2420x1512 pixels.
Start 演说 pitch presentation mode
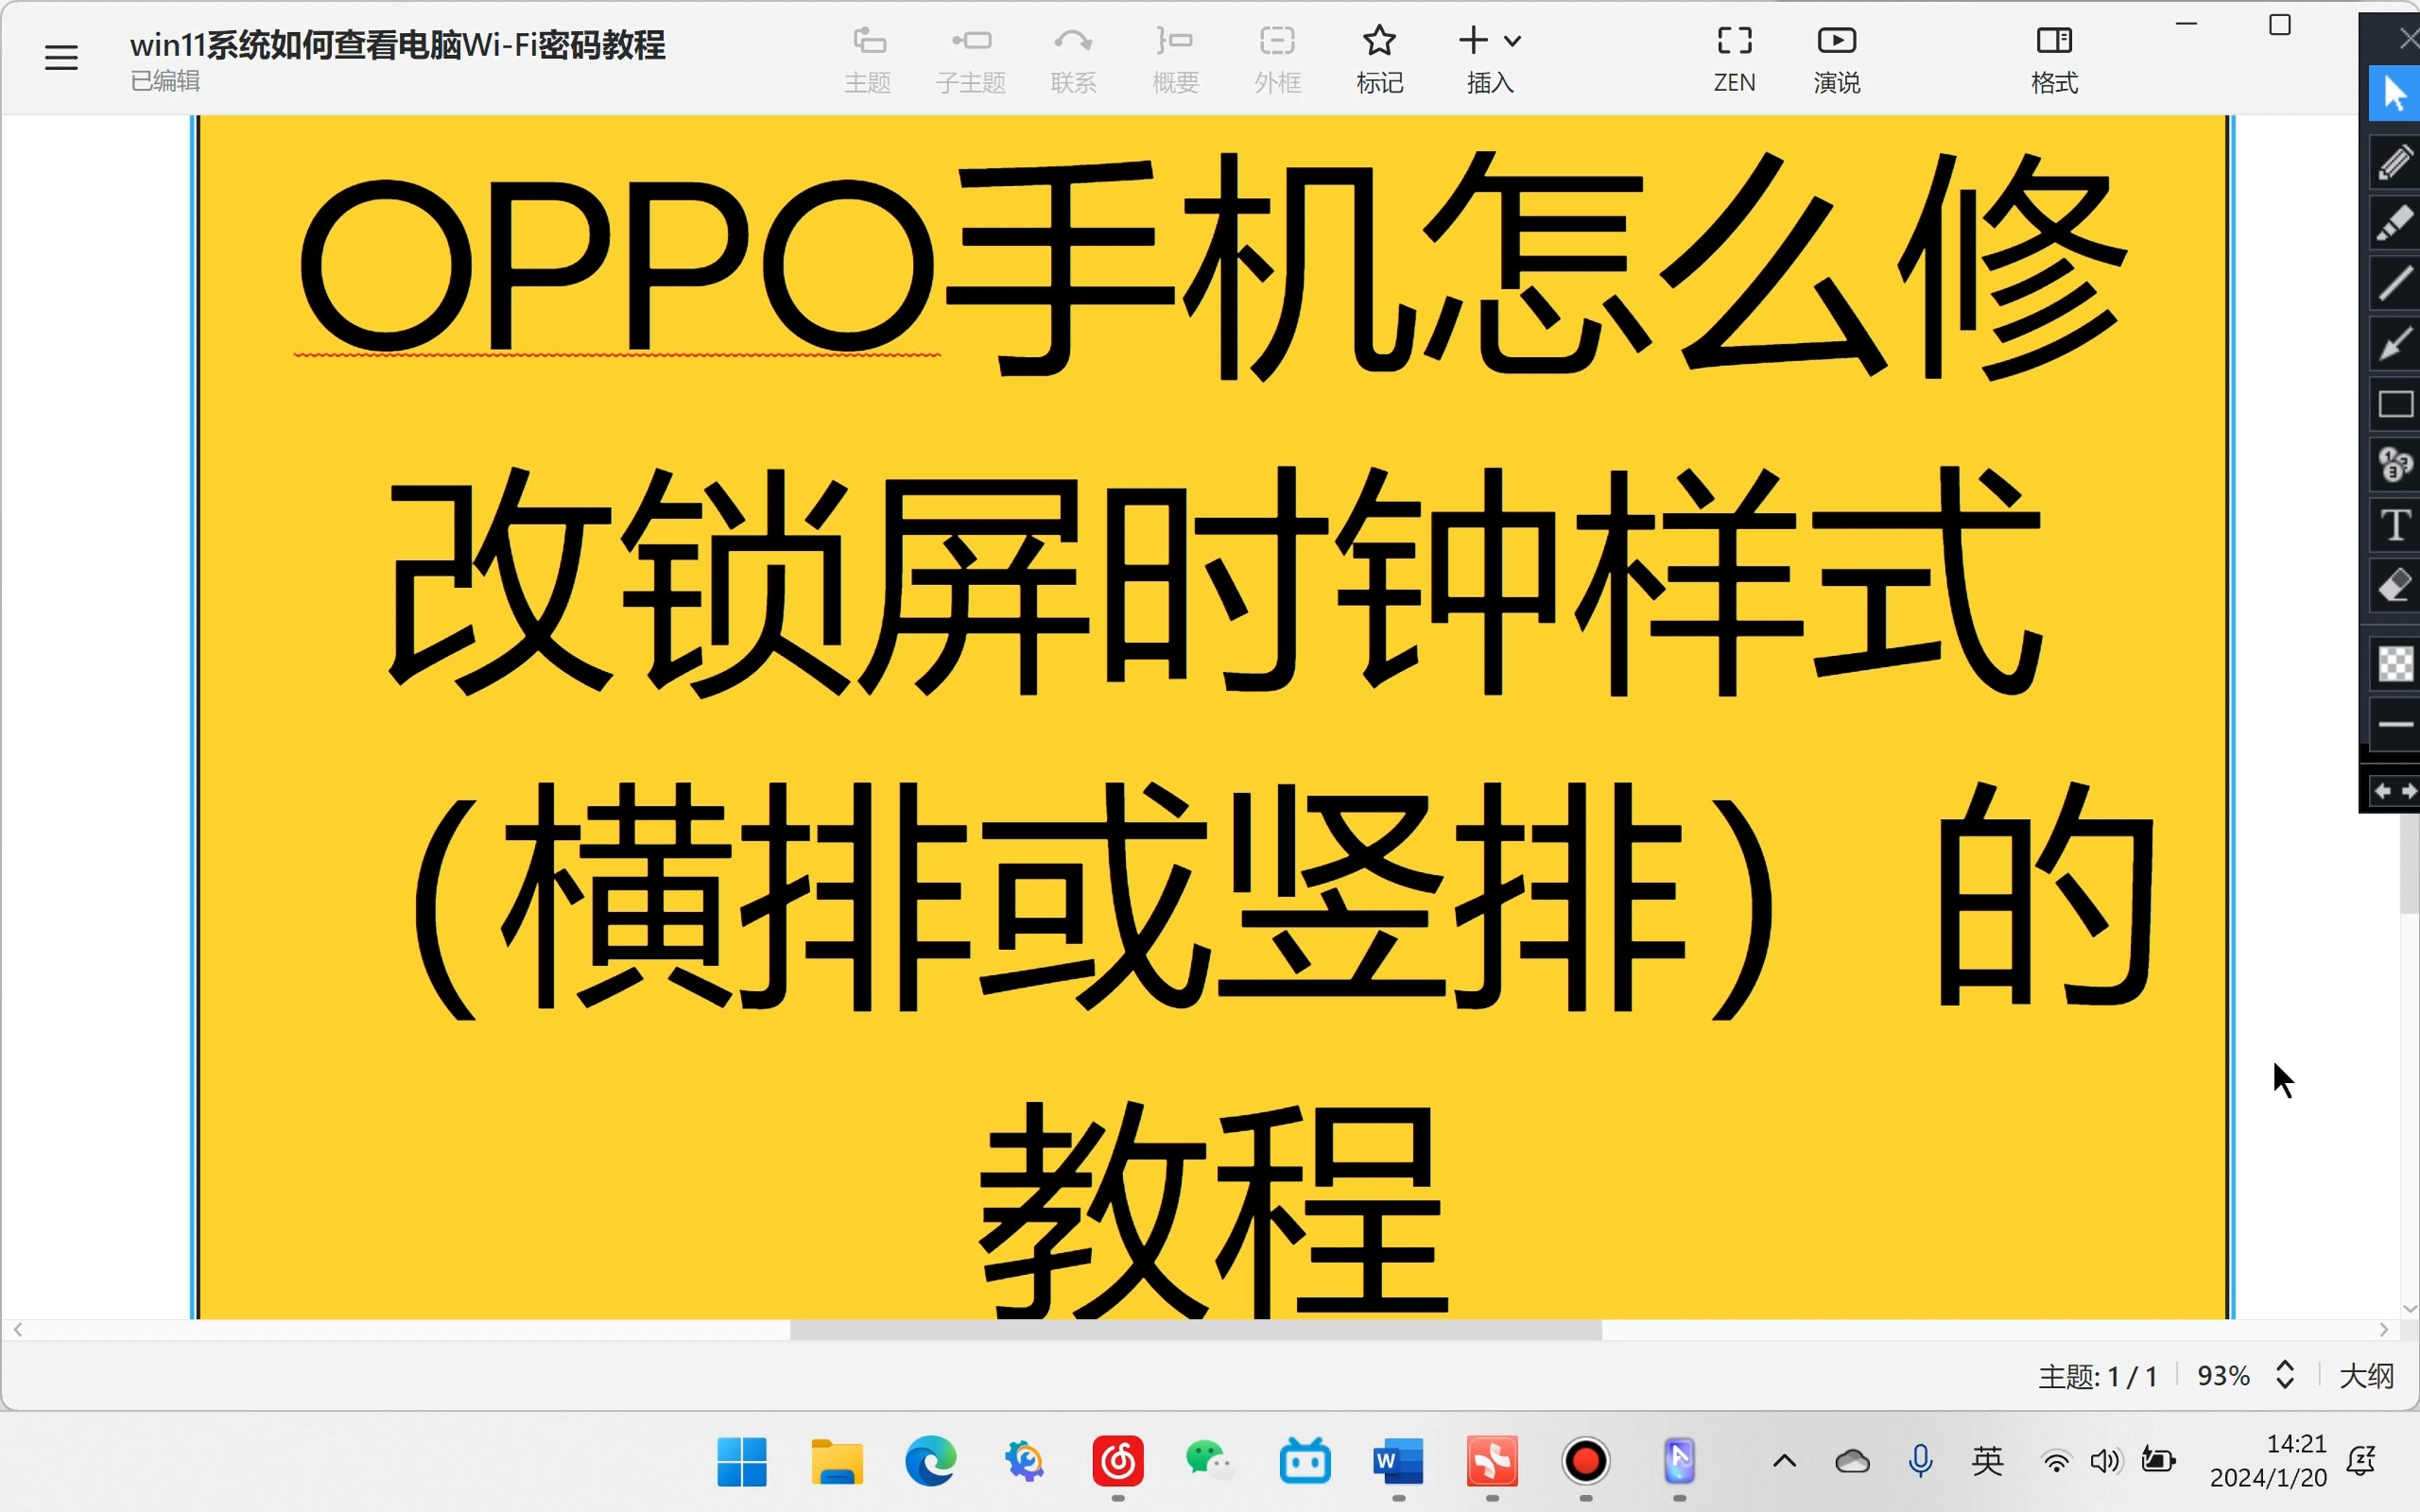1837,60
